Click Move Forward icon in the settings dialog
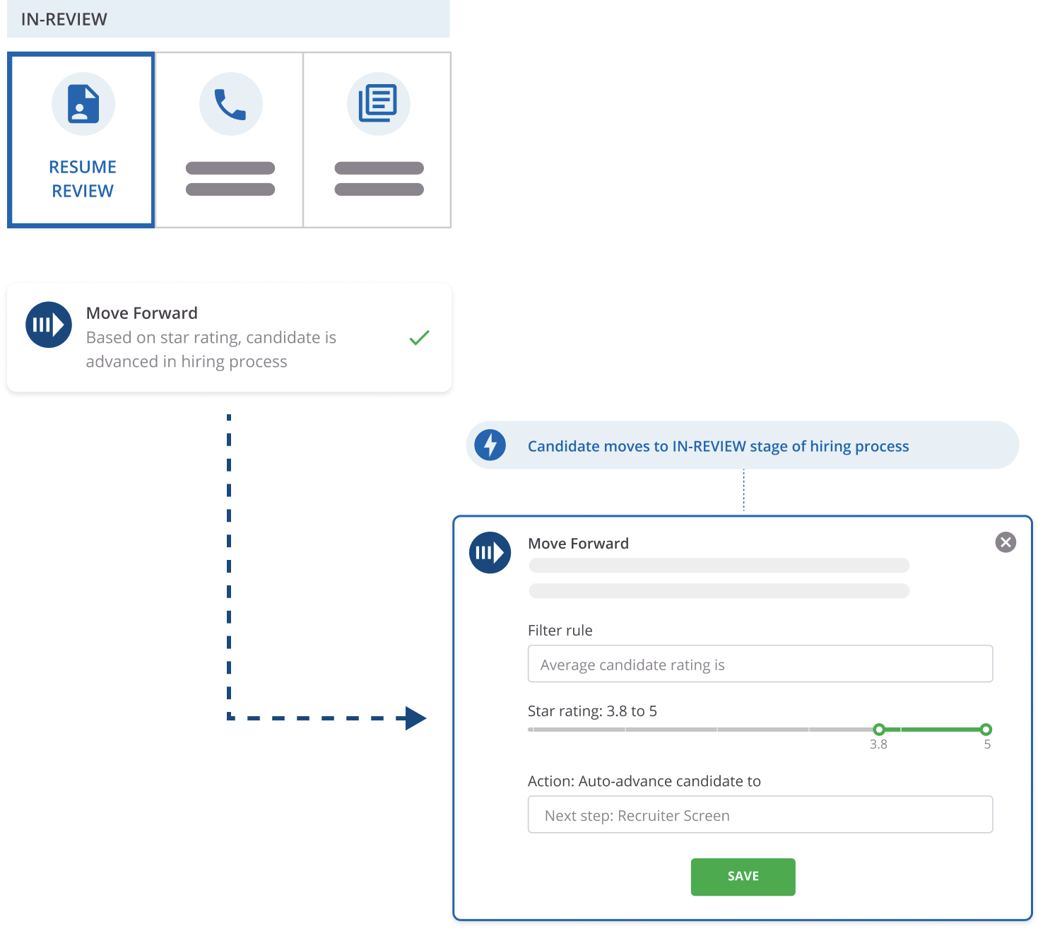 coord(490,552)
